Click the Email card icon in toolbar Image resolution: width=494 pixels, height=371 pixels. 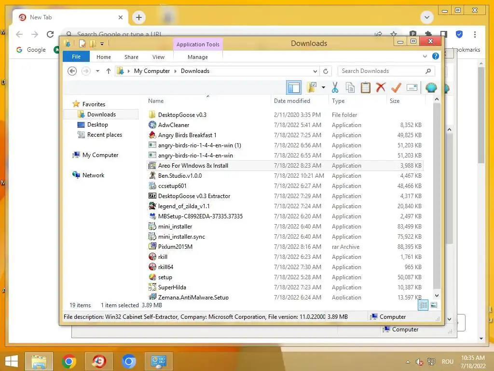pyautogui.click(x=412, y=87)
